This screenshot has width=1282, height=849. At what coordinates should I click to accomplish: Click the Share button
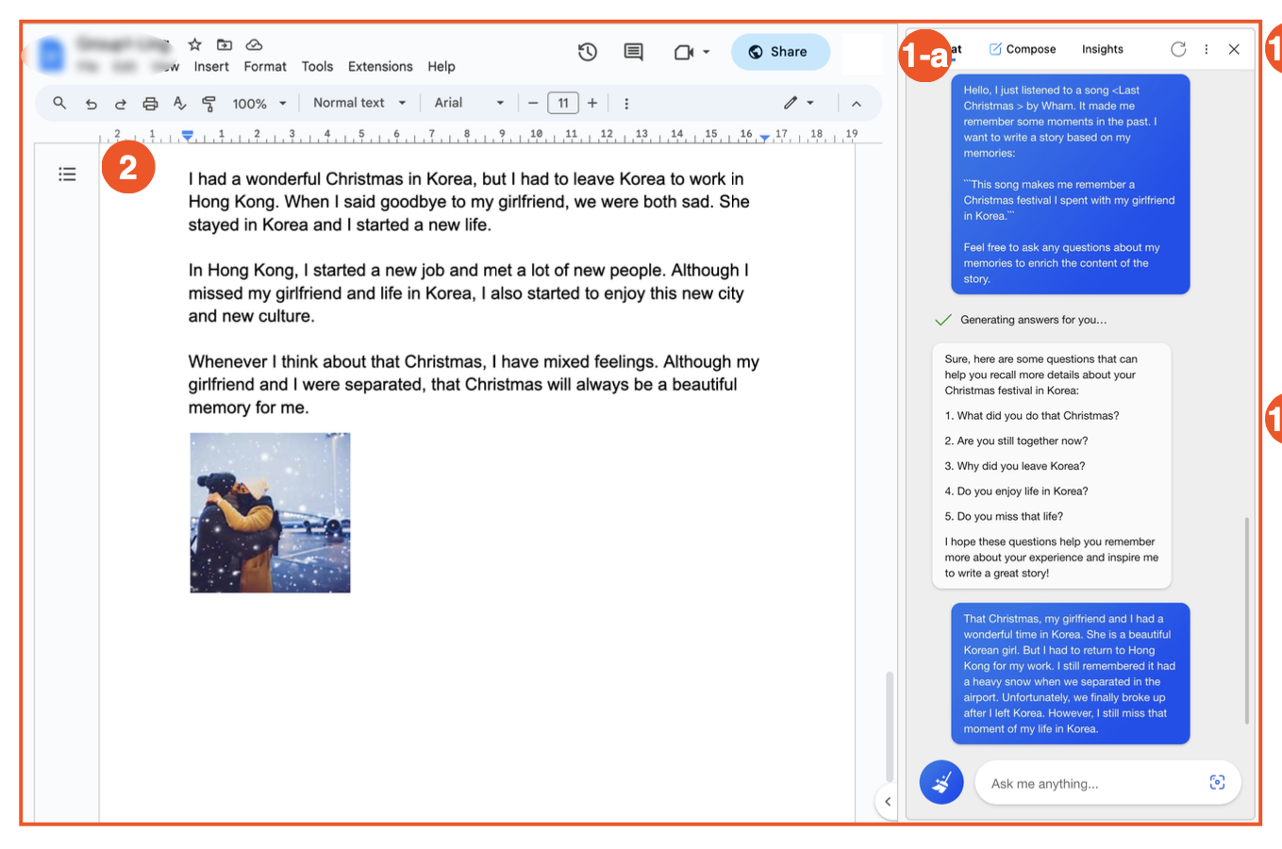779,52
